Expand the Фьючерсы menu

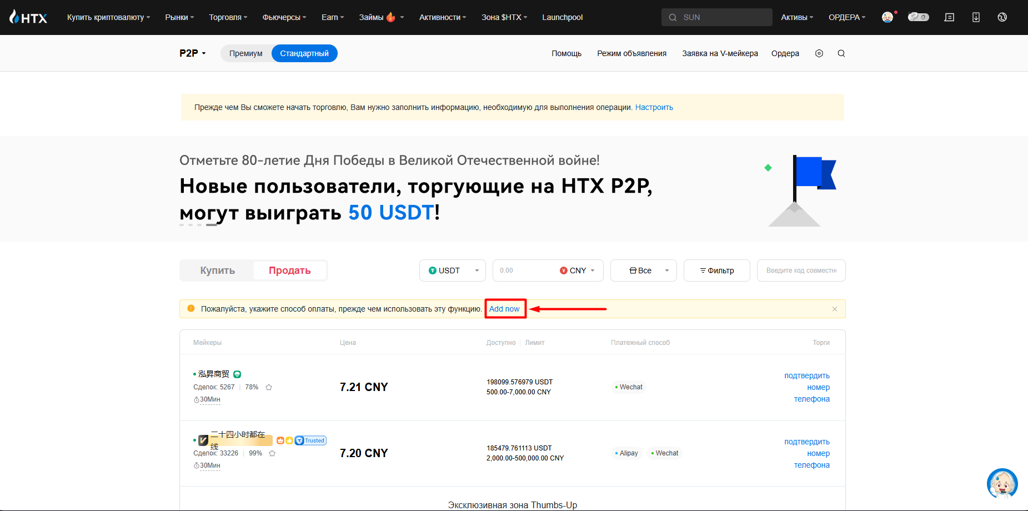(284, 17)
